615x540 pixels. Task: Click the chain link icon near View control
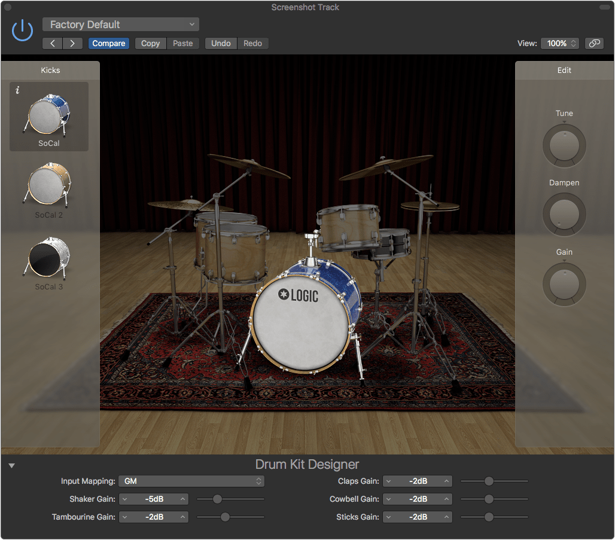pyautogui.click(x=594, y=43)
